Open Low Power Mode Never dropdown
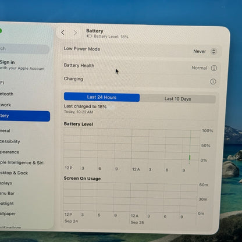Viewport: 242px width, 242px height. tap(205, 51)
